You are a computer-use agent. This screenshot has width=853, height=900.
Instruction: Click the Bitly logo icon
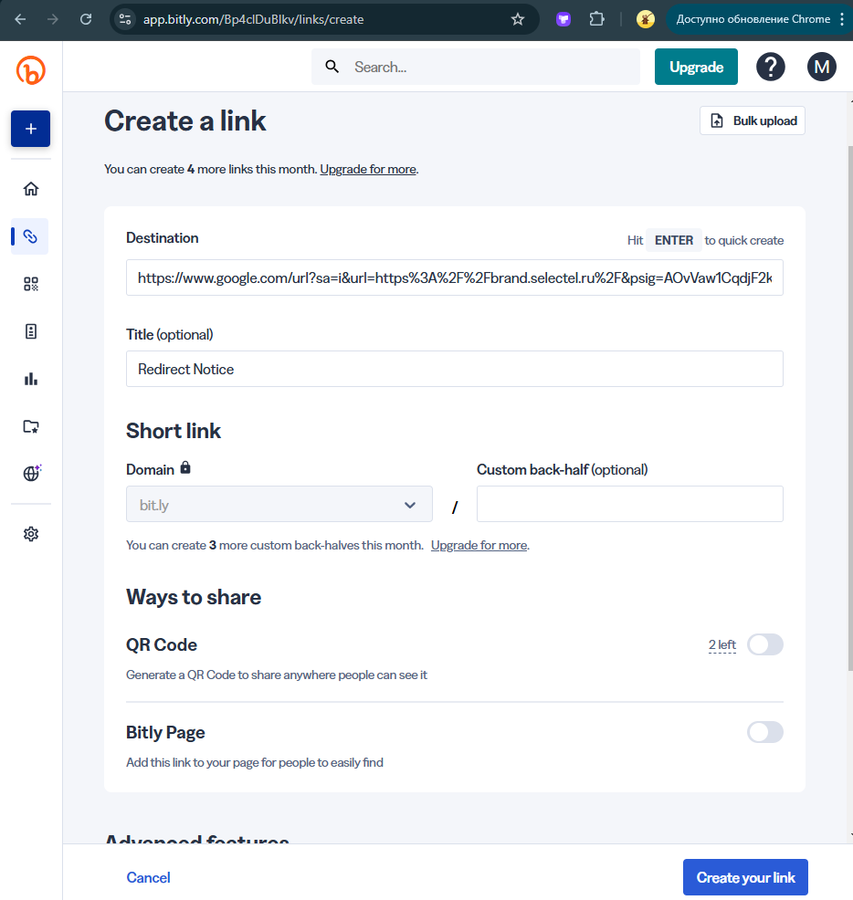click(31, 69)
